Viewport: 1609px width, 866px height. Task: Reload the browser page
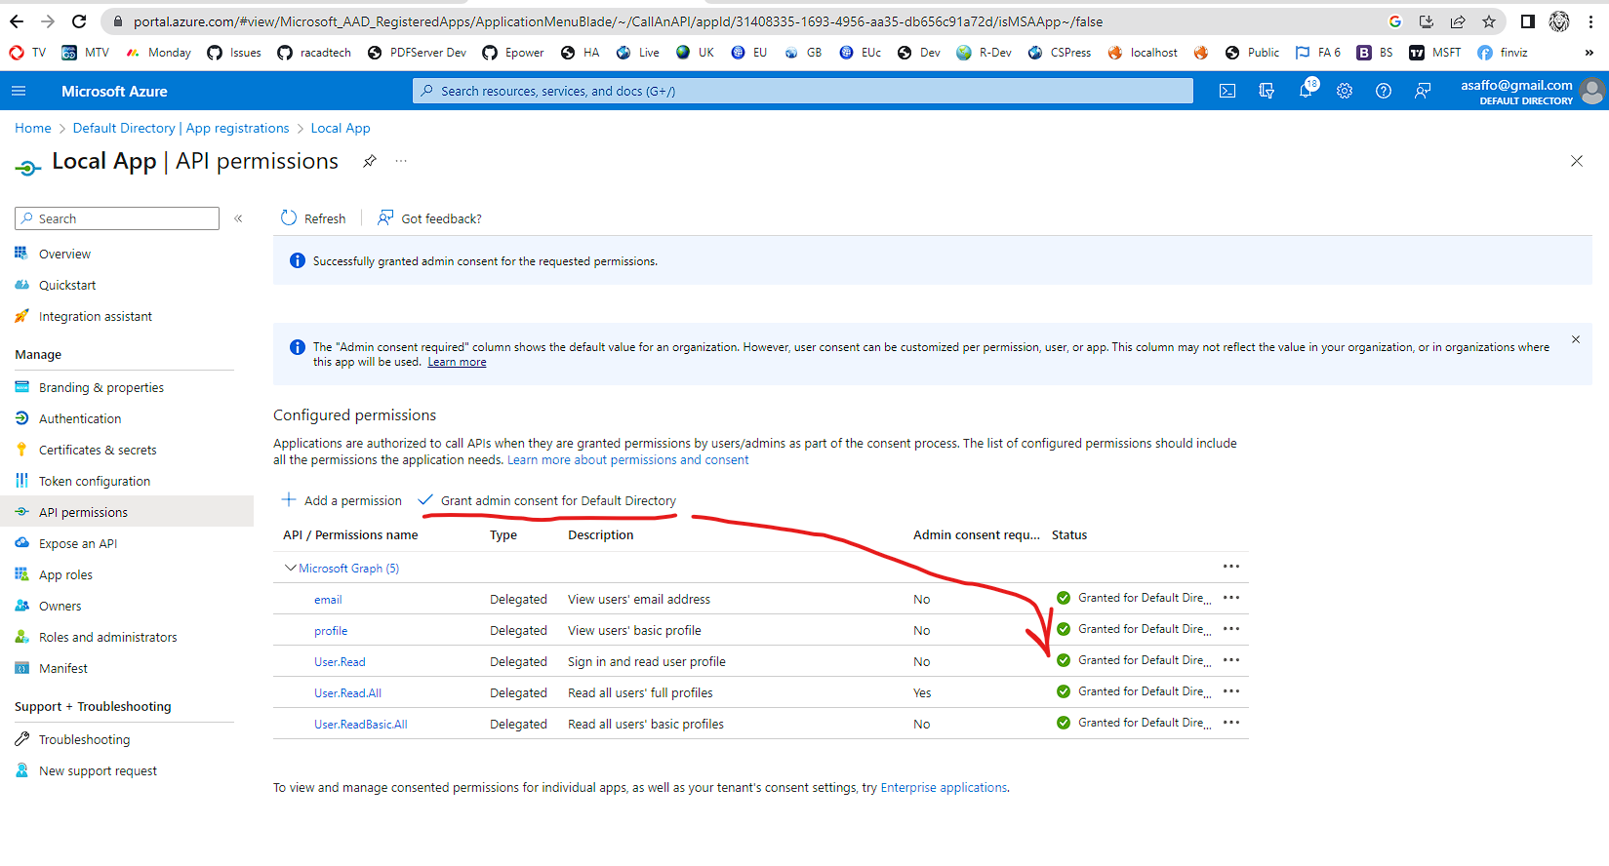point(79,21)
